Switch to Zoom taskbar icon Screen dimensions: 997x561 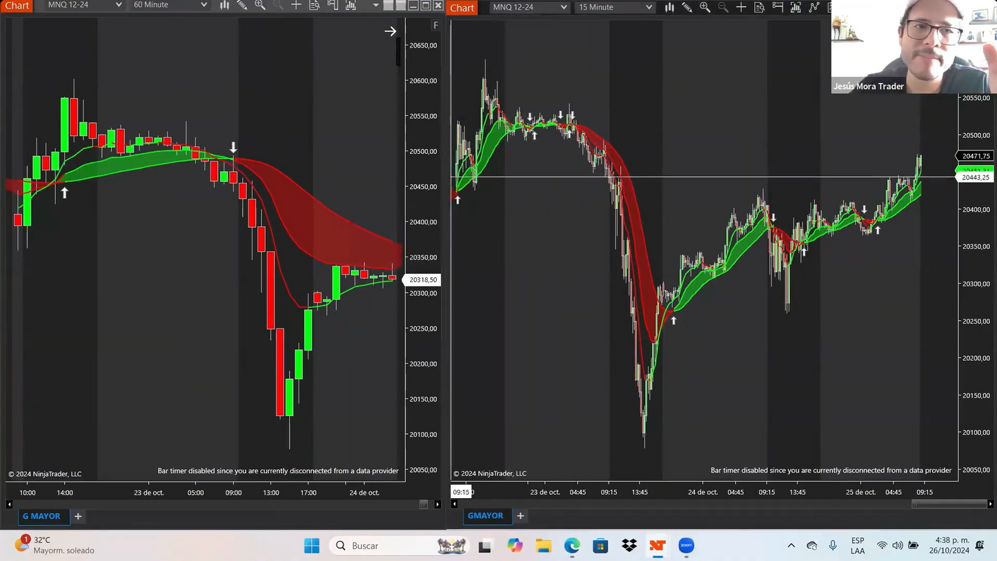tap(687, 546)
